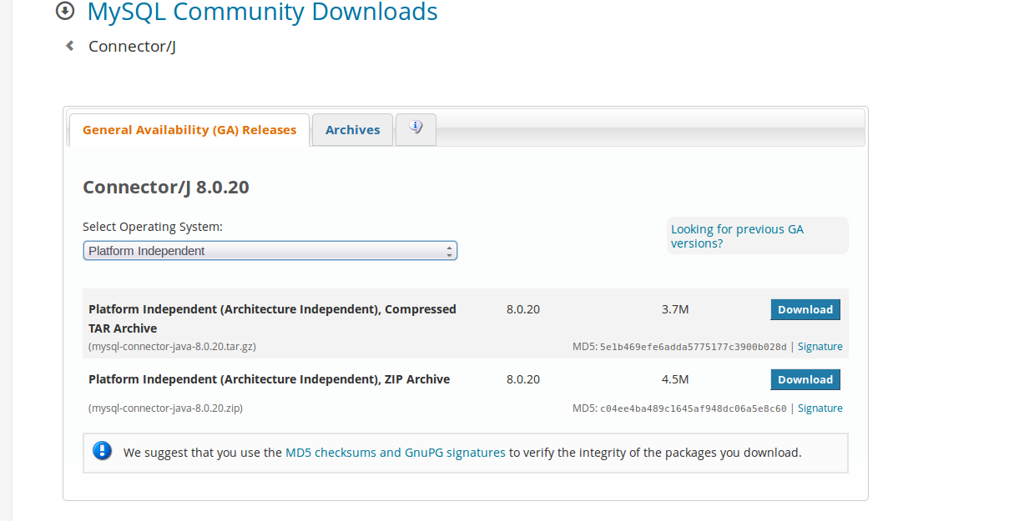
Task: Open MD5 checksums and GnuPG signatures link
Action: pyautogui.click(x=396, y=453)
